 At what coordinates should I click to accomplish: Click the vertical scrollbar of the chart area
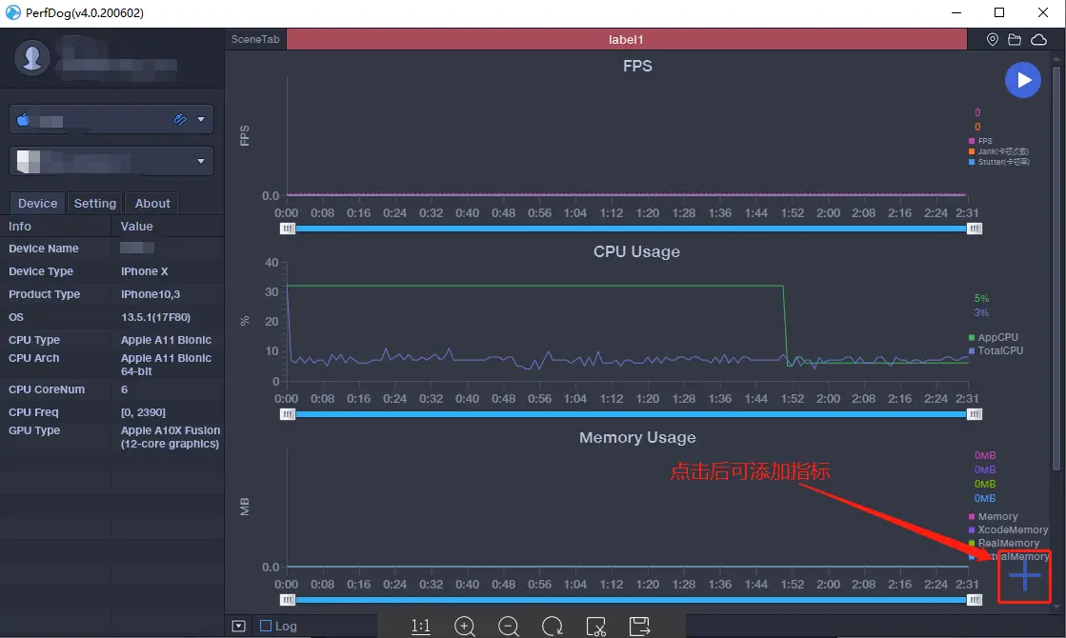point(1056,267)
